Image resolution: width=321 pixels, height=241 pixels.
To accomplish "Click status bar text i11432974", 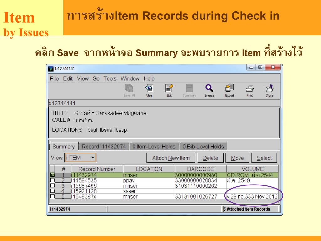I will pos(60,209).
